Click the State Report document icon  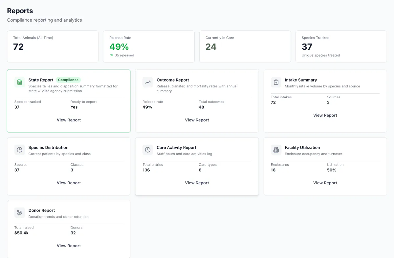[20, 82]
